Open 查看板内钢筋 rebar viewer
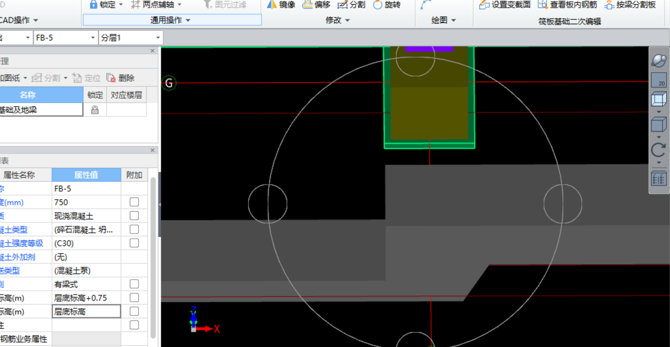This screenshot has height=347, width=670. coord(568,5)
